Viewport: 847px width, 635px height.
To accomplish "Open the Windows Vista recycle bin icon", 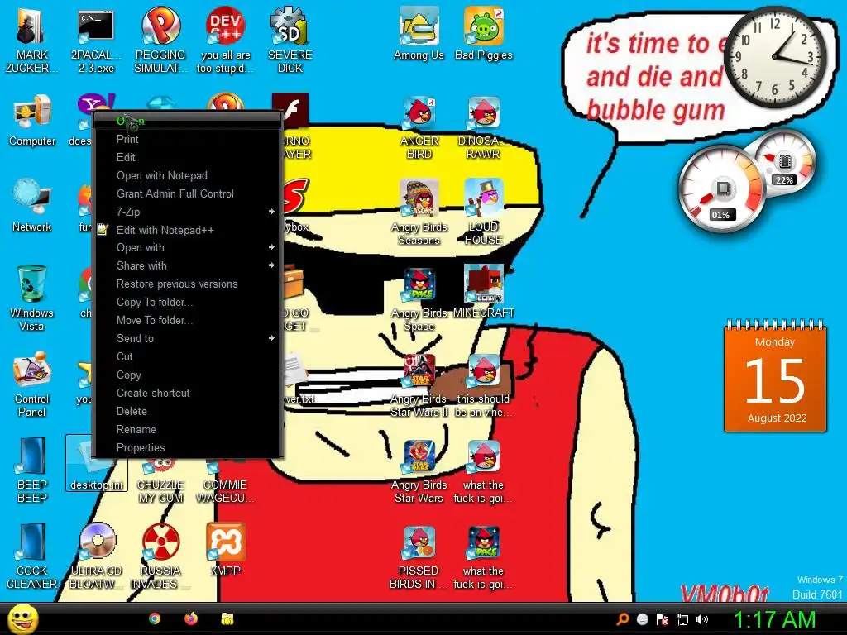I will pos(31,298).
